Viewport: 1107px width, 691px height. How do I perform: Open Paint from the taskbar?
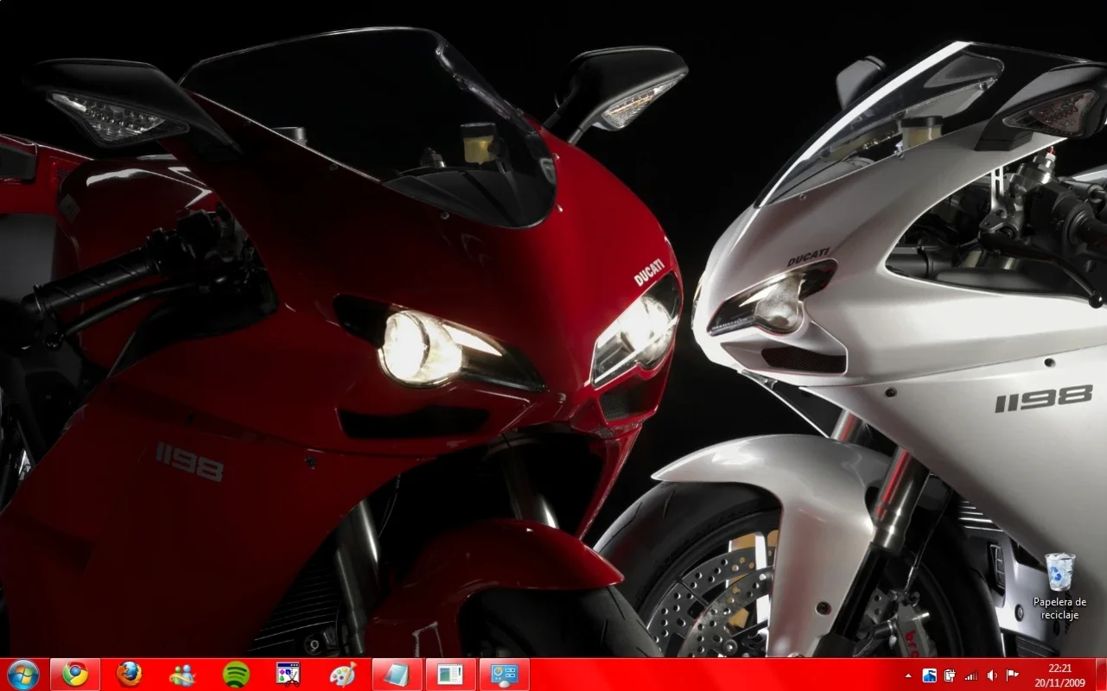click(343, 675)
